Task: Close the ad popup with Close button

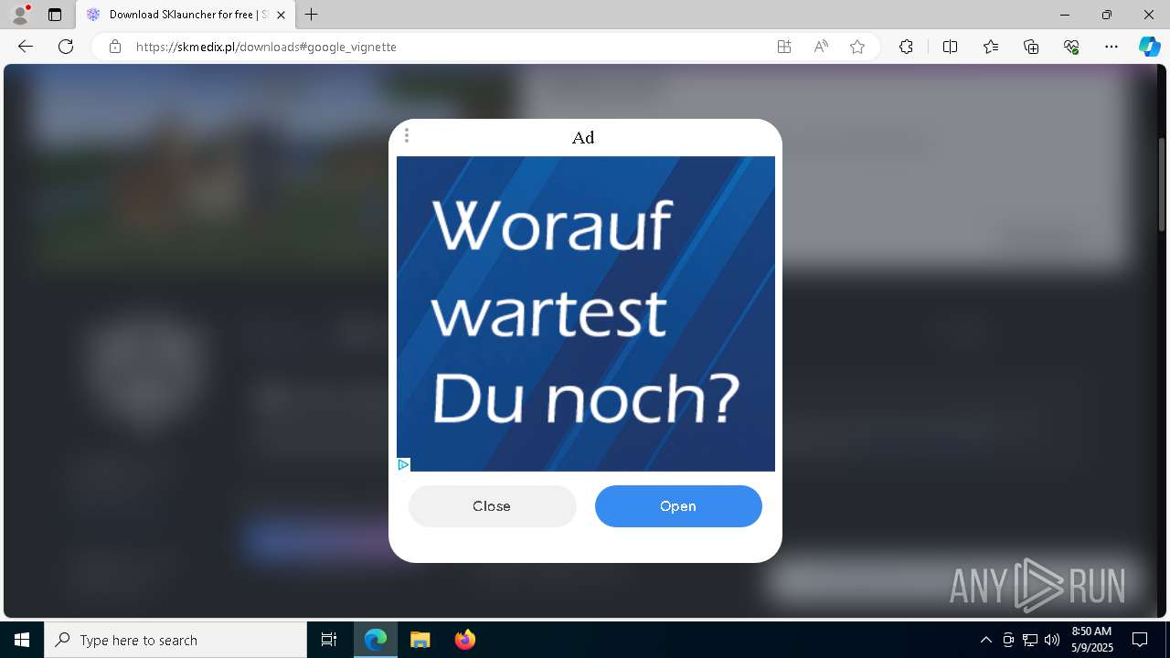Action: click(x=492, y=506)
